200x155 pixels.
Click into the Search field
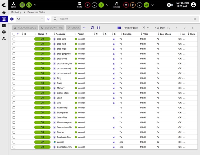click(x=125, y=19)
